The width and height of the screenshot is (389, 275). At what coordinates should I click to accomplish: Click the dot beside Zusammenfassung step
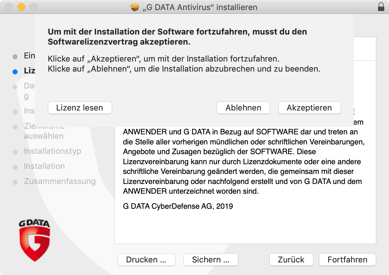pos(15,182)
